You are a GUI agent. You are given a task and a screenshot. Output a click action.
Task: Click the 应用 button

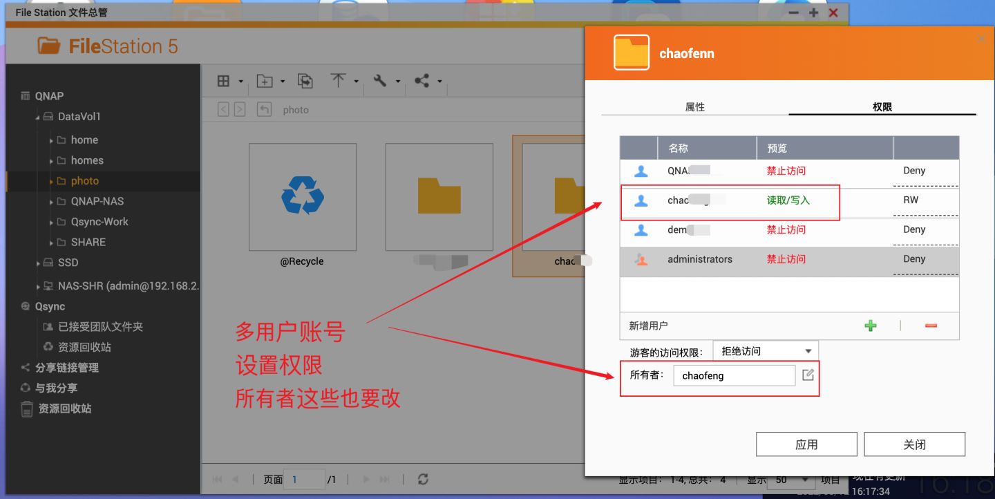(806, 444)
